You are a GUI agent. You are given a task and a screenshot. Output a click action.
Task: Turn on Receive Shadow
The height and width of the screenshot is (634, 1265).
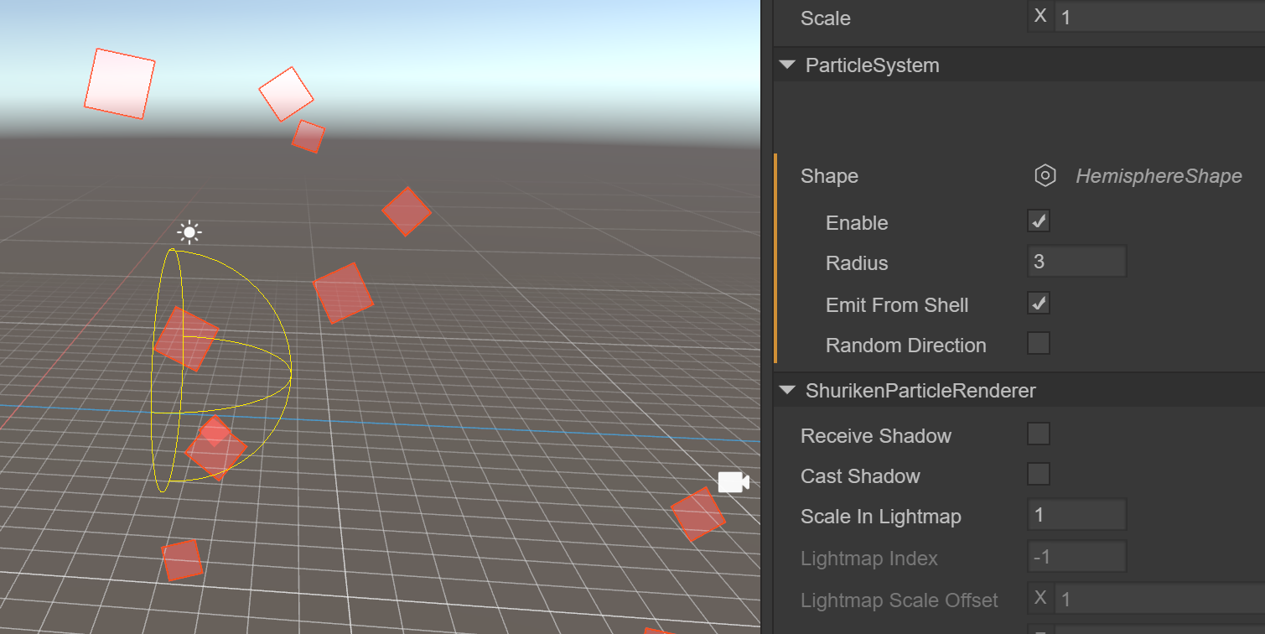point(1039,434)
